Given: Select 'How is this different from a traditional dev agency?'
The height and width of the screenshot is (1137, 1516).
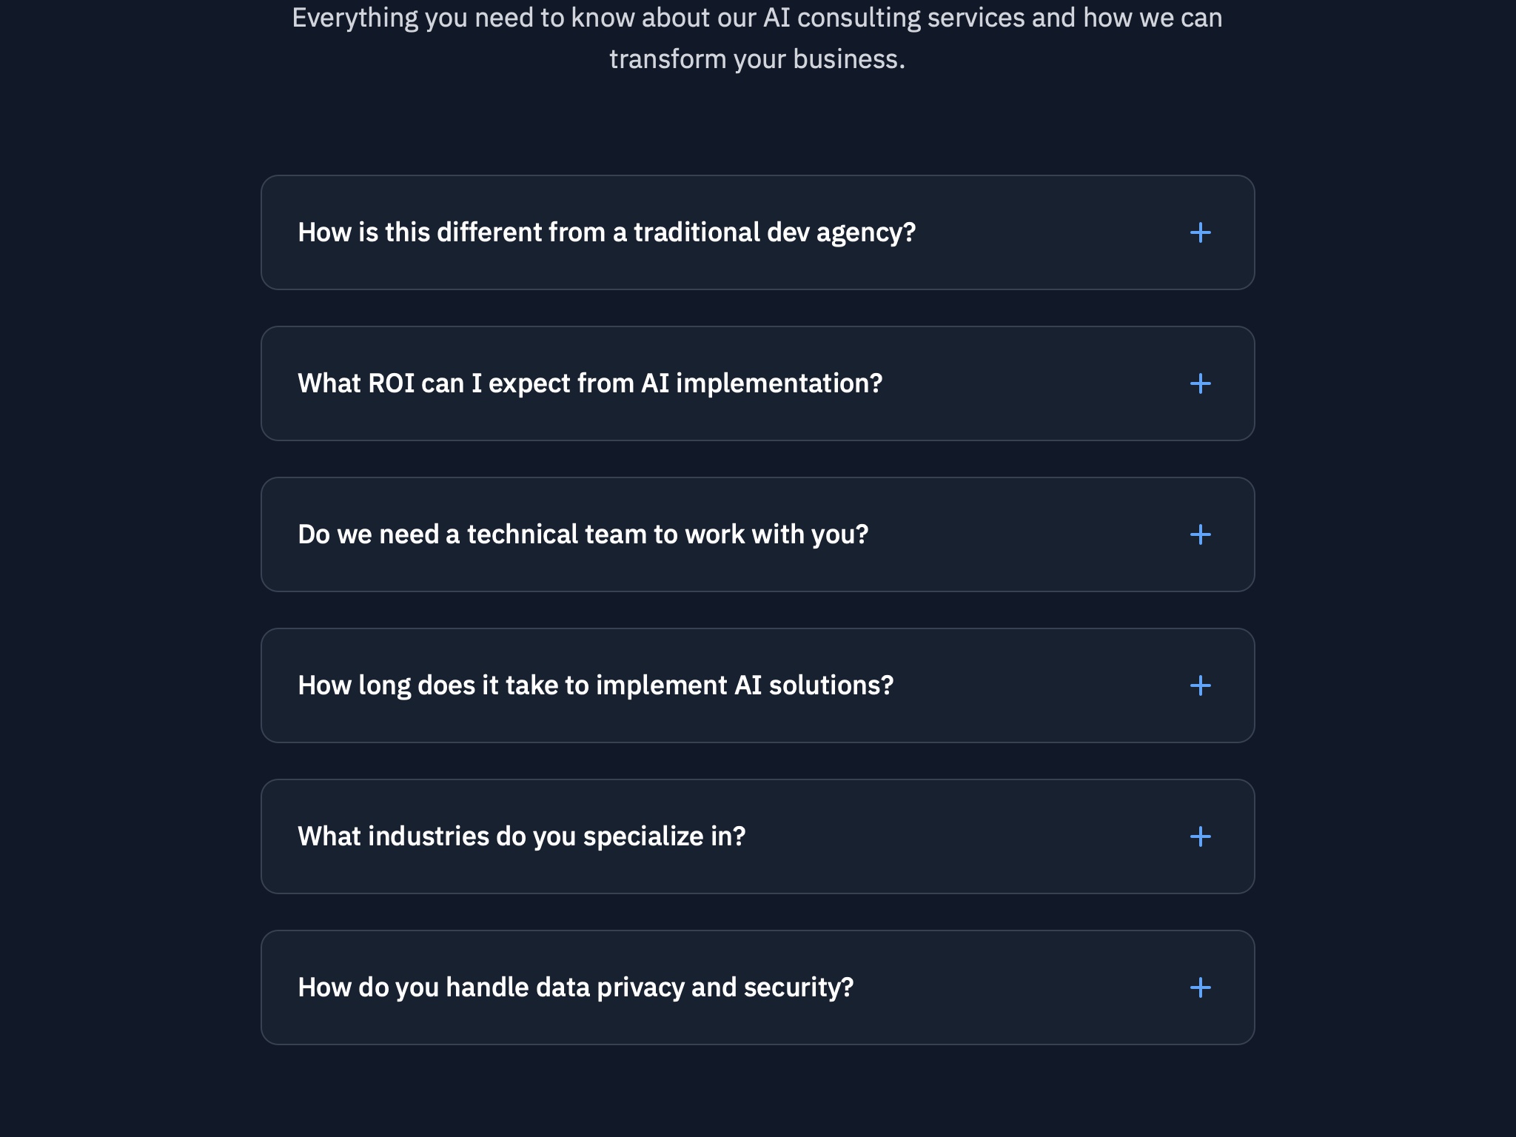Looking at the screenshot, I should (607, 232).
